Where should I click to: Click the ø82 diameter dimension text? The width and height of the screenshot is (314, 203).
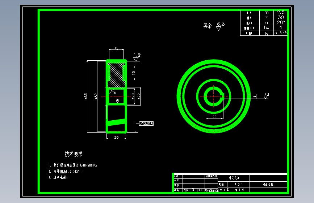tap(96, 96)
